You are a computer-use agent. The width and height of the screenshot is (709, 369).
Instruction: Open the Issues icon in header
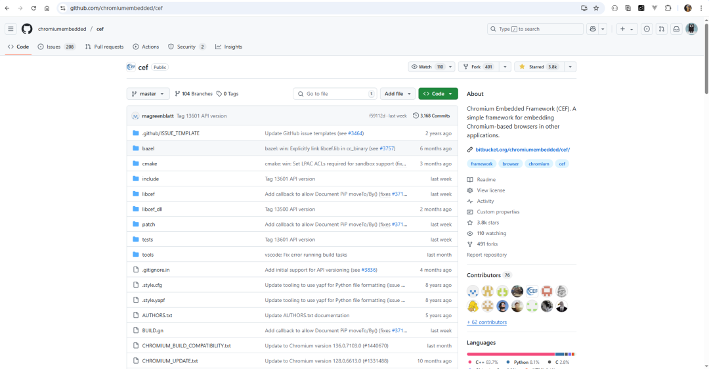point(647,29)
